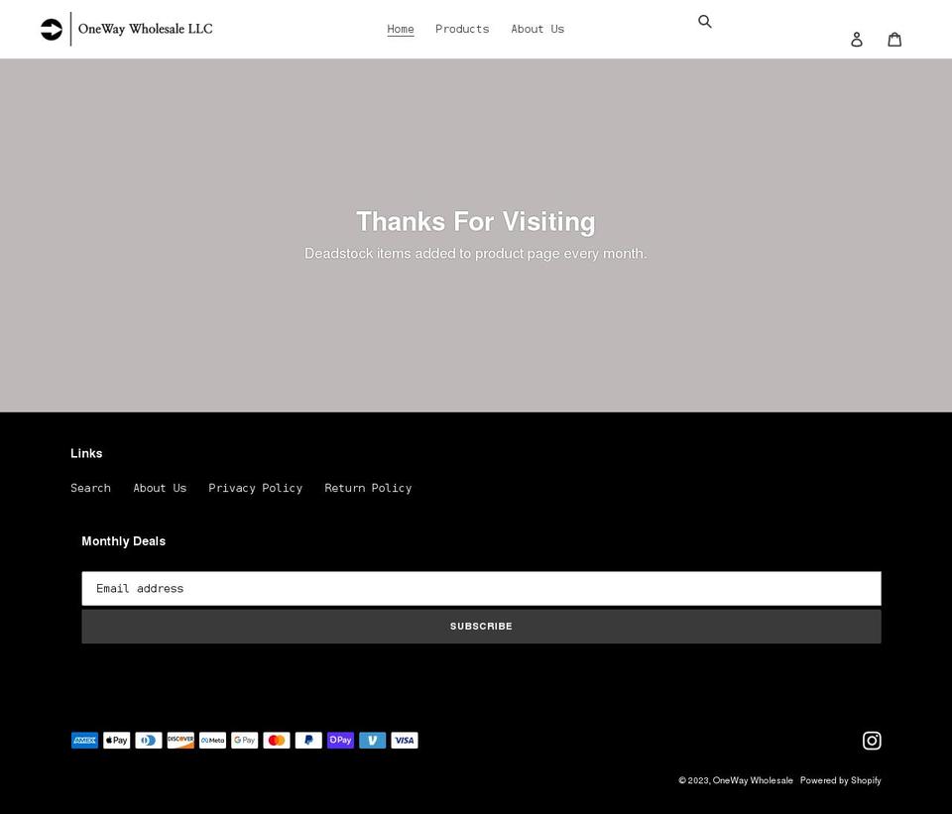Click the Google Pay payment icon

pyautogui.click(x=244, y=740)
